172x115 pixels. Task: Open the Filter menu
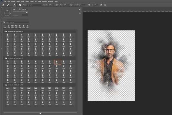click(x=32, y=1)
